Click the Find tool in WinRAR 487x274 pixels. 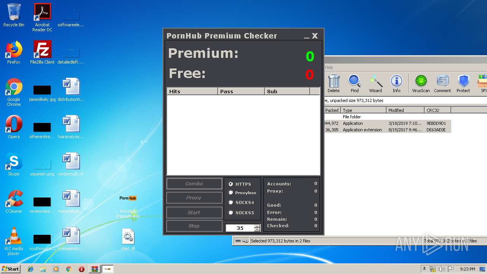pos(355,83)
